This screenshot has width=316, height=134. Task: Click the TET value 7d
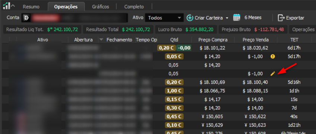(x=294, y=108)
